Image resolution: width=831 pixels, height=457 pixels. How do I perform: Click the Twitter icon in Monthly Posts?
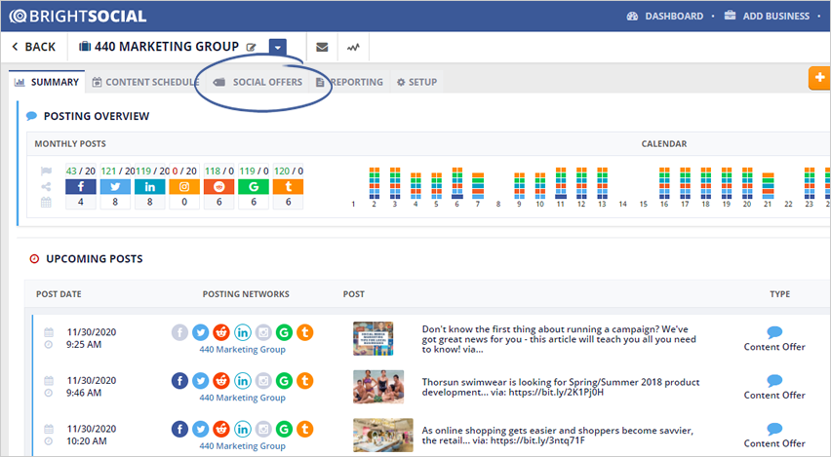(116, 186)
